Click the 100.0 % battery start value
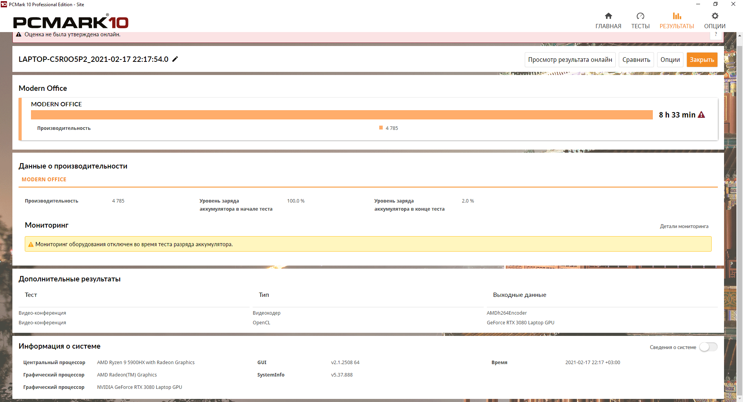 (x=296, y=201)
